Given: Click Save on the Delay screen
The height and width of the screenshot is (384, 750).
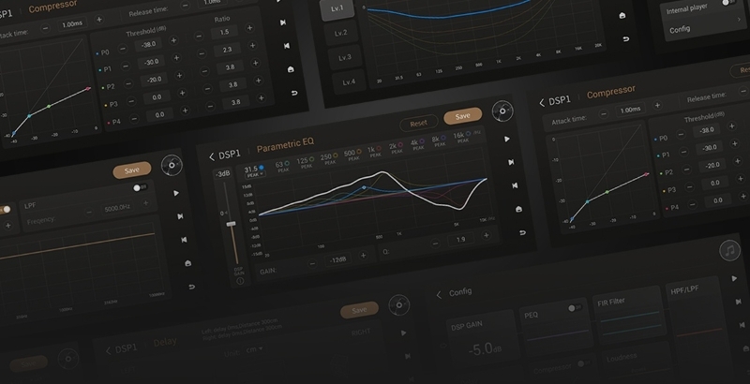Looking at the screenshot, I should coord(359,310).
